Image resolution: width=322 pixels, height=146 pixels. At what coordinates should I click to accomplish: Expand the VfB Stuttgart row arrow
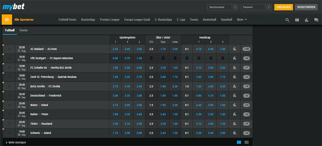tap(9, 58)
